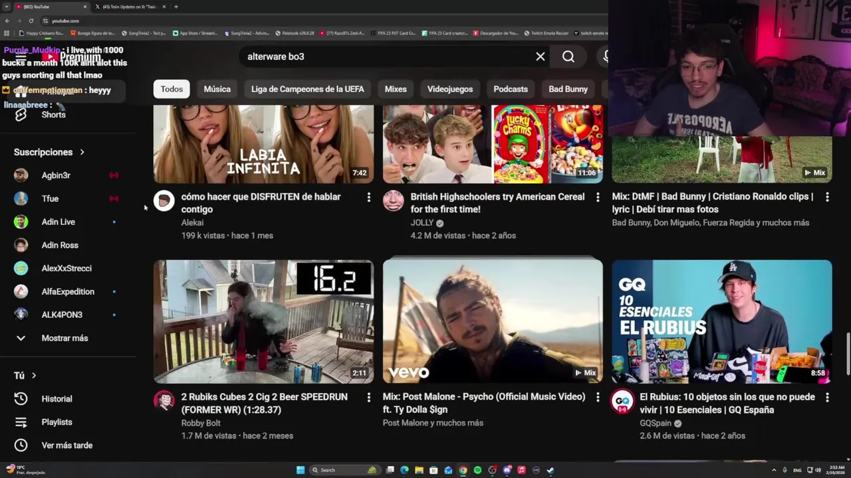Select the Podcasts filter chip
This screenshot has height=478, width=851.
coord(511,89)
